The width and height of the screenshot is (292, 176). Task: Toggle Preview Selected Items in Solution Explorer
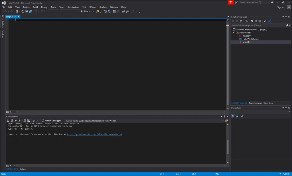(x=269, y=21)
